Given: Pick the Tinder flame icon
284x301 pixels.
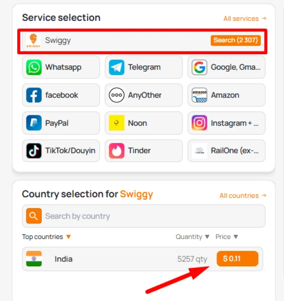Looking at the screenshot, I should (117, 151).
